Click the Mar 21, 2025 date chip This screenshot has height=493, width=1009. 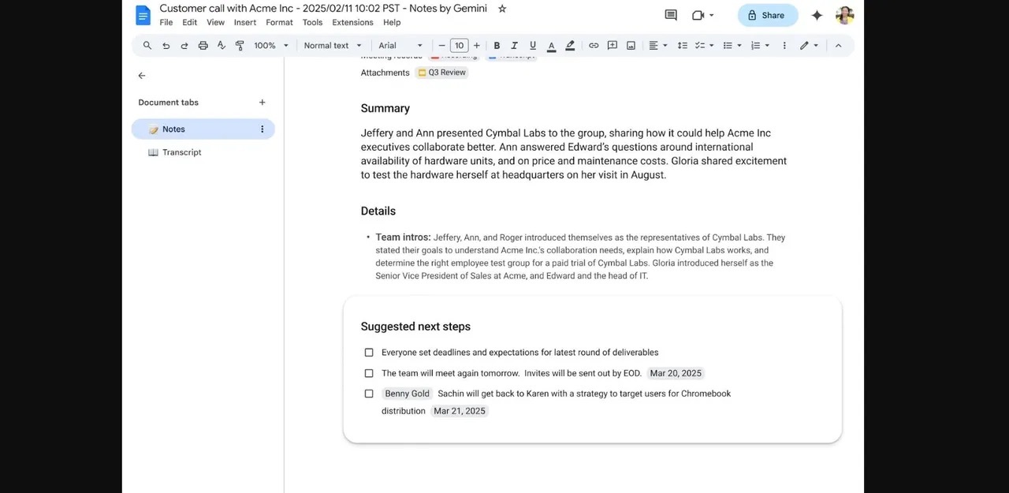(460, 411)
